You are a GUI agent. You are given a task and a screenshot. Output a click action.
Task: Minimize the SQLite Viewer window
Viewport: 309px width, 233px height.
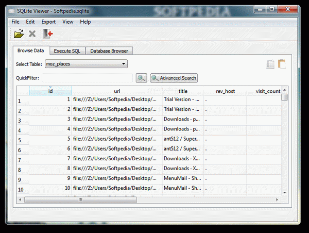pyautogui.click(x=260, y=9)
